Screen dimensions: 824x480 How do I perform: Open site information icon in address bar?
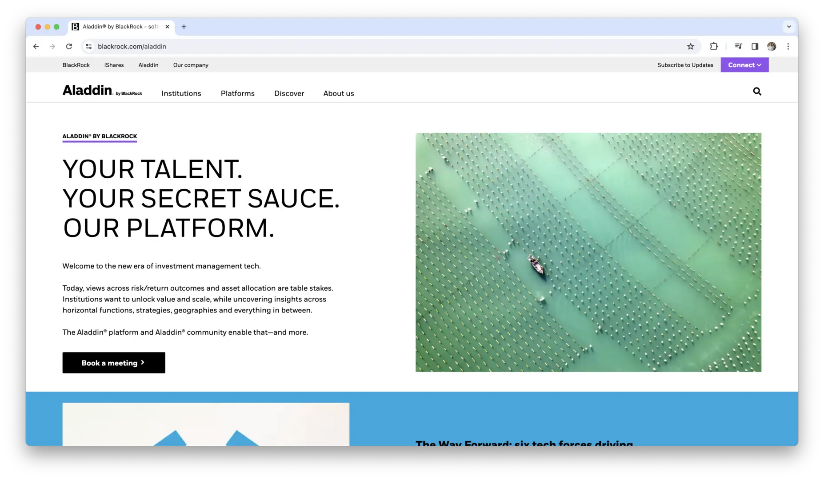click(x=89, y=46)
